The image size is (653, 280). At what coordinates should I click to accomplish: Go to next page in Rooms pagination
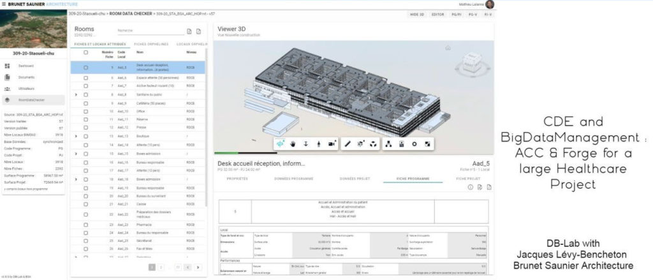point(198,267)
